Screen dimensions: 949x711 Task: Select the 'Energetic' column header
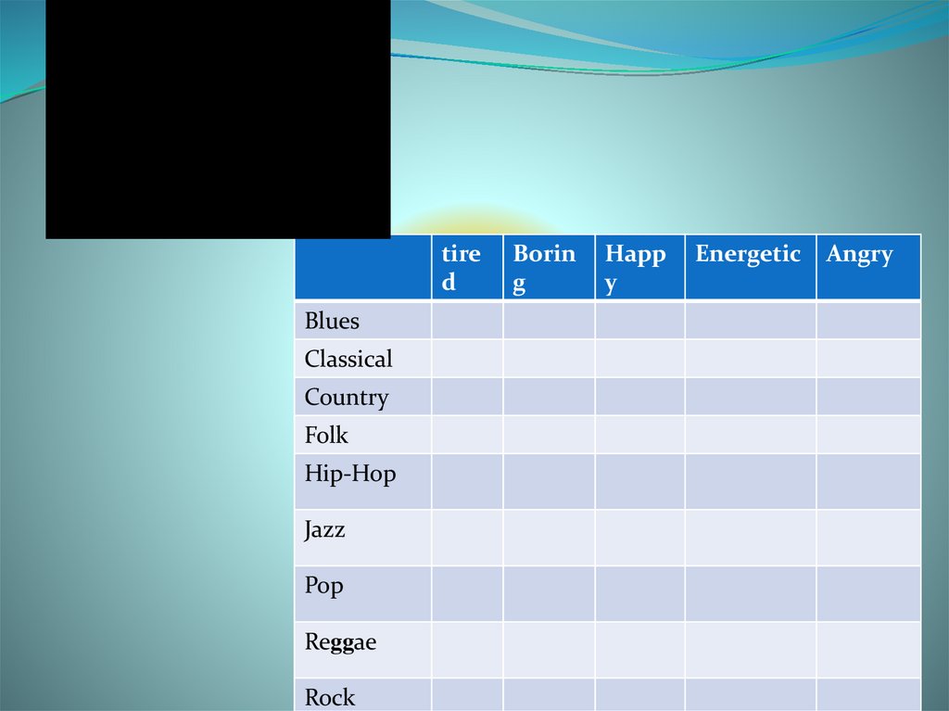pos(751,267)
